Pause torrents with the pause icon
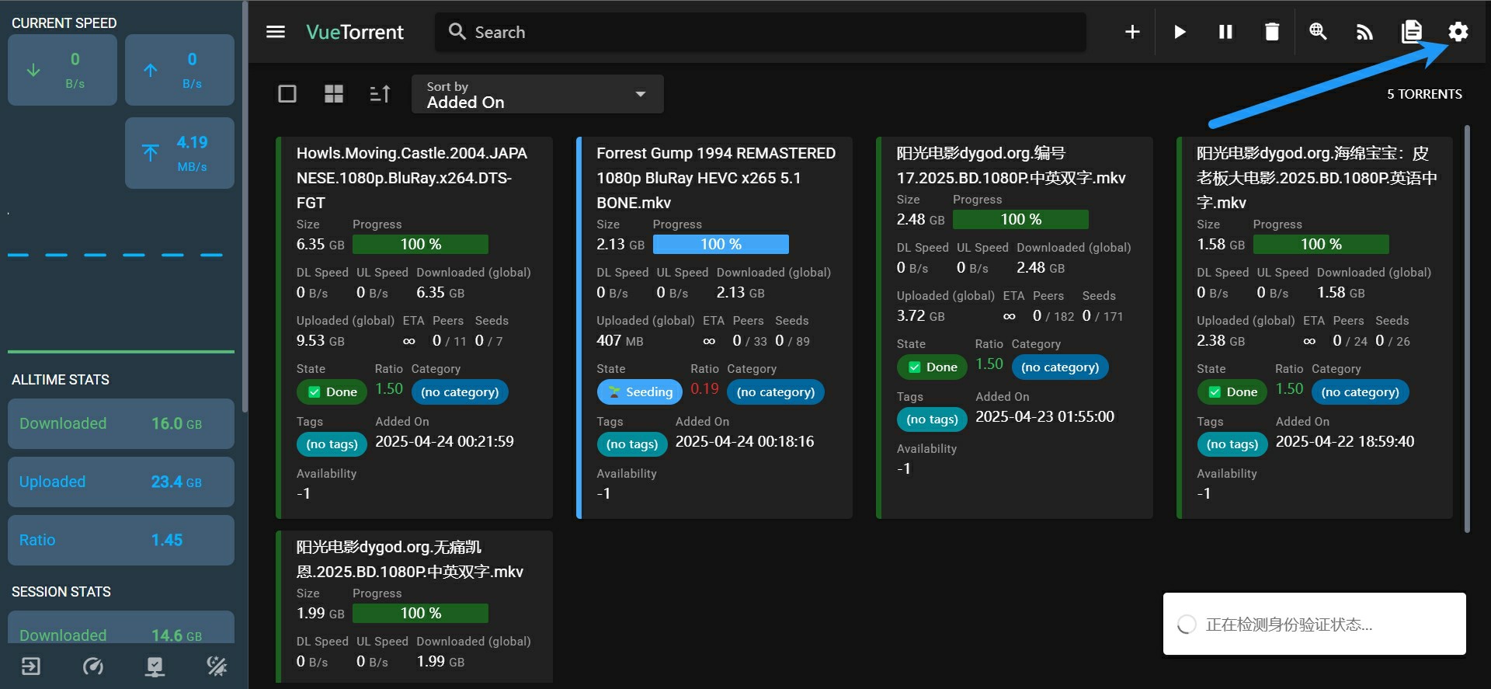Screen dimensions: 1491x689 pos(1225,32)
